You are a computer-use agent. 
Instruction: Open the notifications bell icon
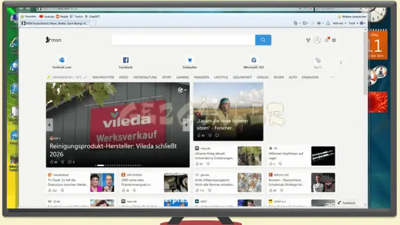point(327,40)
